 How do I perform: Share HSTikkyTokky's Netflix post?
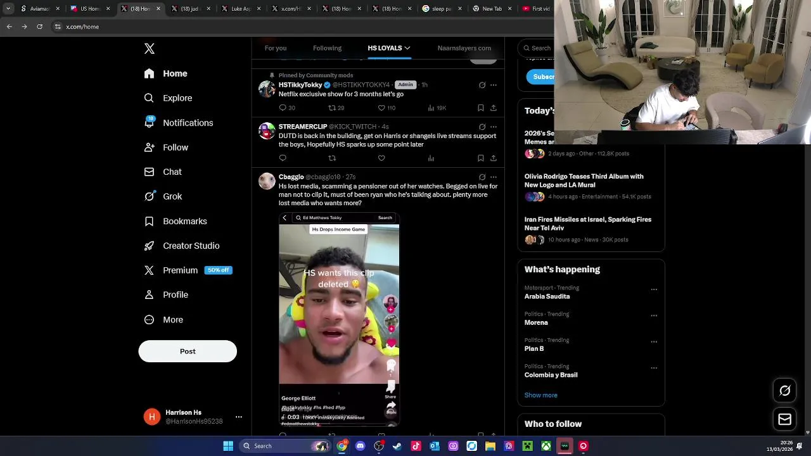click(493, 108)
